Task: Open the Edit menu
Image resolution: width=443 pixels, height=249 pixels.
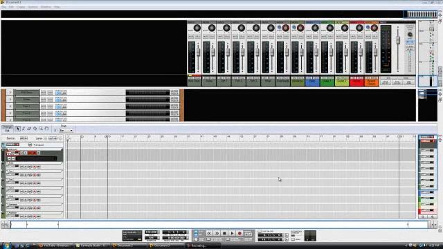Action: 11,7
